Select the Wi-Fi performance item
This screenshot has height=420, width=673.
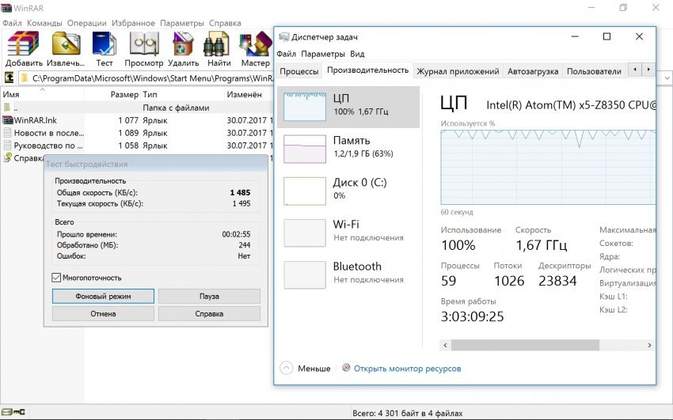(348, 233)
